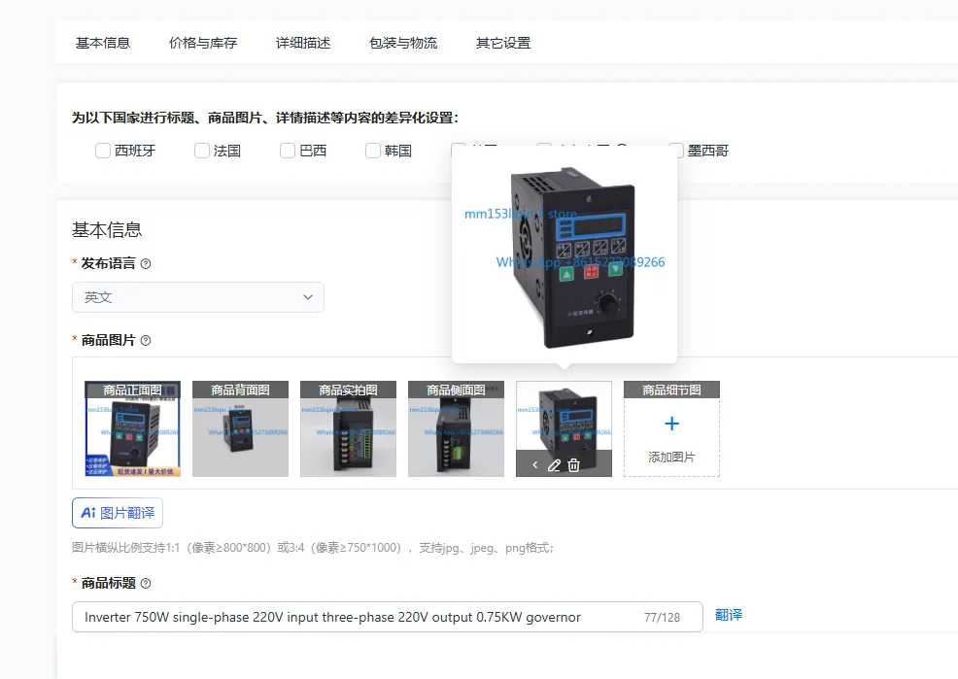Click the enlarged inverter preview image
The width and height of the screenshot is (958, 679).
pyautogui.click(x=564, y=255)
